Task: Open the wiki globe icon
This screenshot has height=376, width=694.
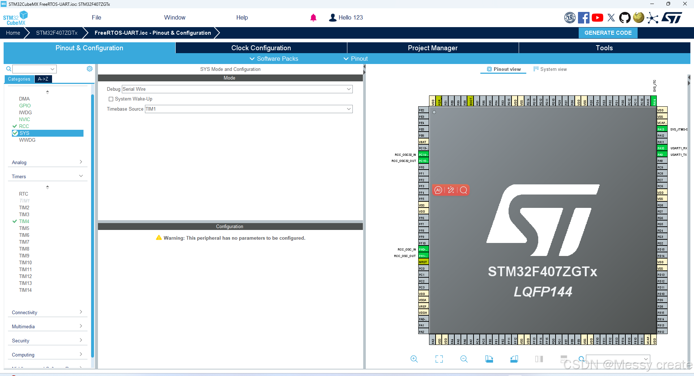Action: coord(639,17)
